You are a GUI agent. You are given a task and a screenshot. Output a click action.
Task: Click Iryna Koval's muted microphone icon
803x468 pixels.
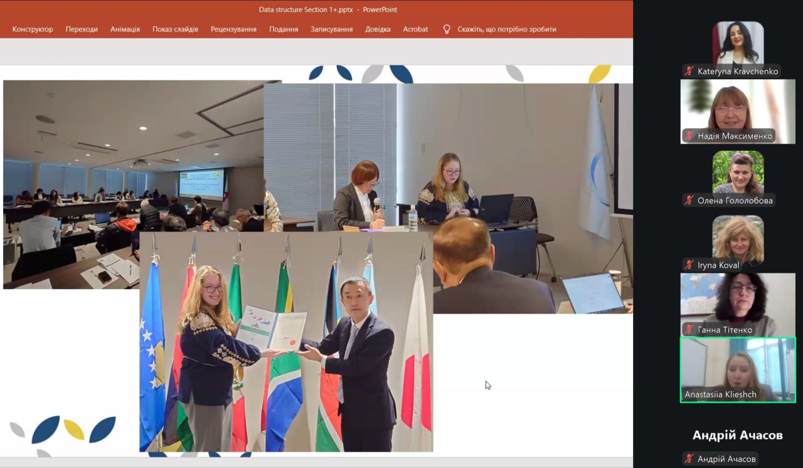689,265
